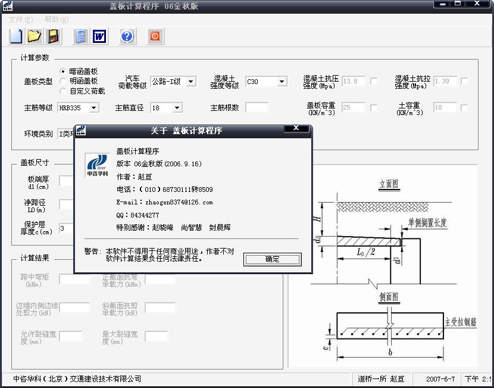Click the QQ number 84344277
Screen dimensions: 494x388
145,215
